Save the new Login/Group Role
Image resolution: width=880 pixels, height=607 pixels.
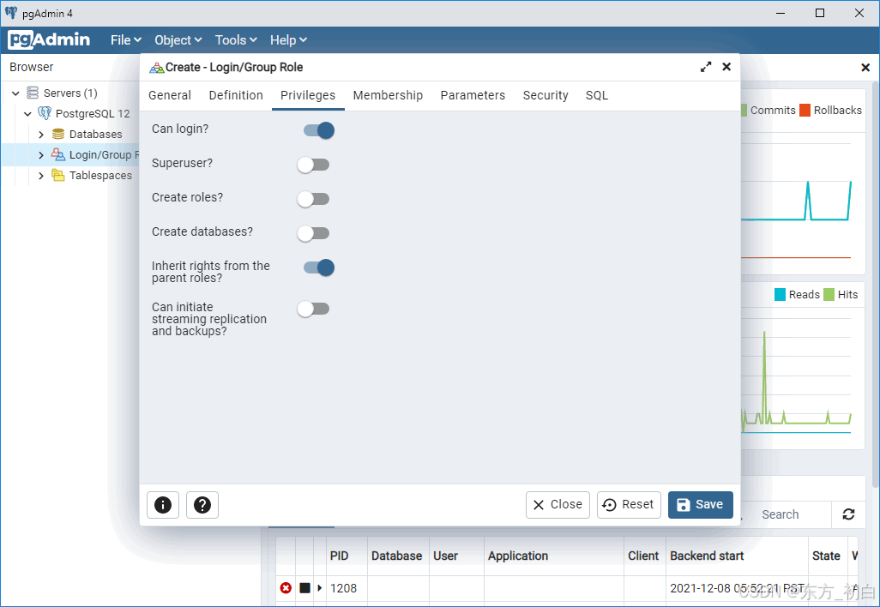point(701,505)
